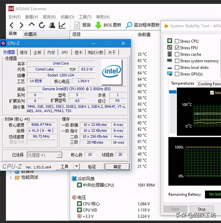
Task: Switch to AIDA64 收藏夹 tab
Action: tap(30, 34)
